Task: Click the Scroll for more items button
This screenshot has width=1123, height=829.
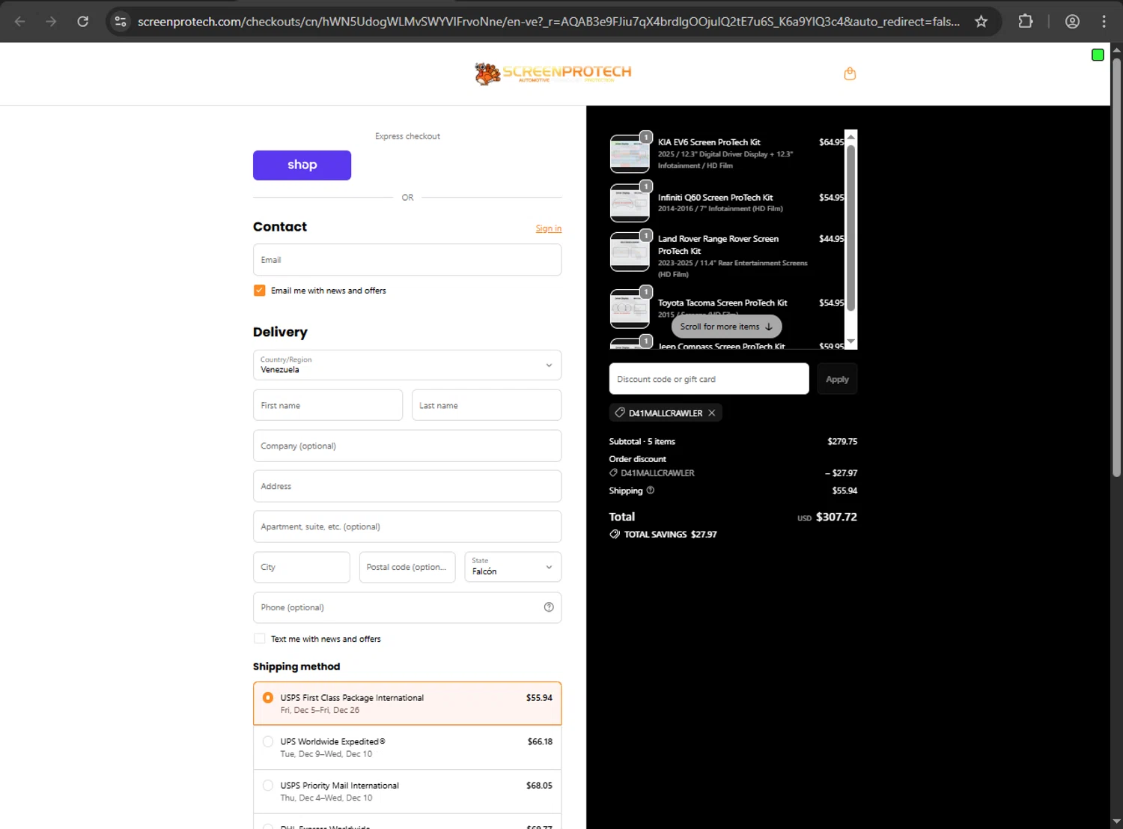Action: [726, 327]
